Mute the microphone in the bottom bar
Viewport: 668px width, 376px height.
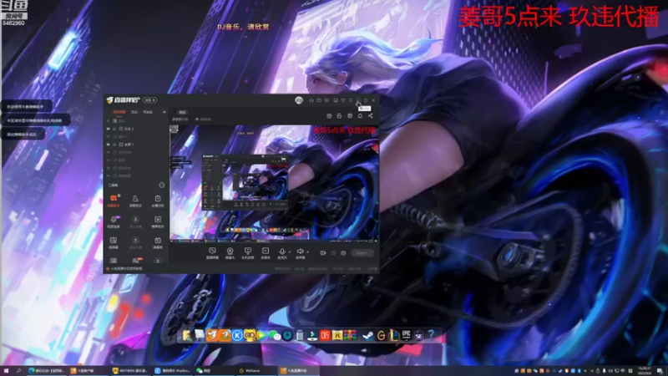[282, 253]
